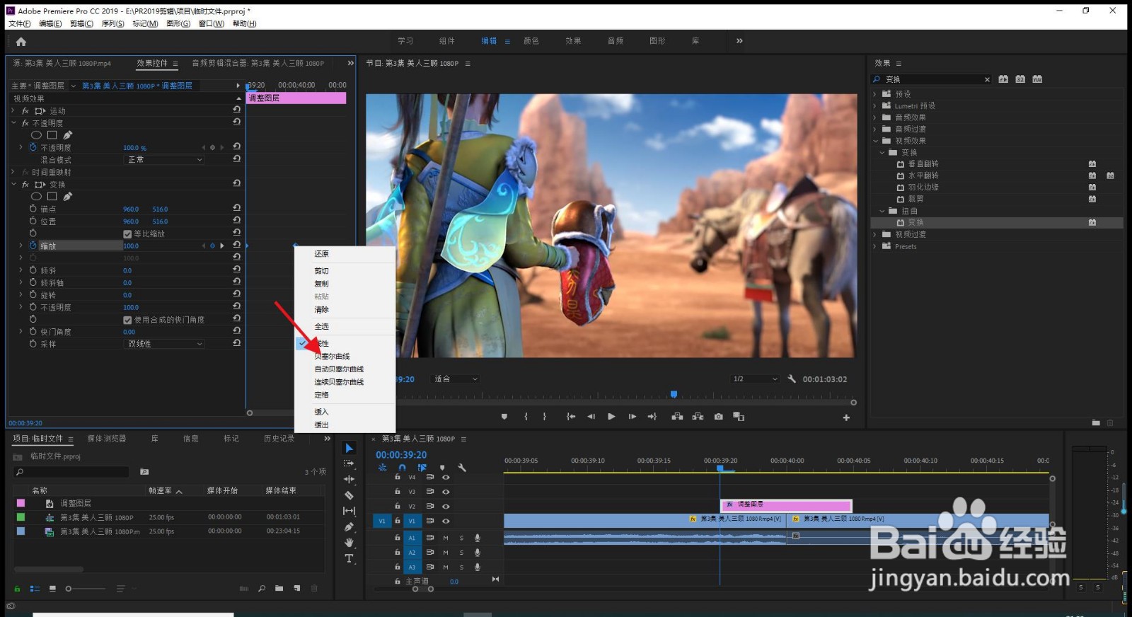
Task: Select the Razor tool
Action: (349, 495)
